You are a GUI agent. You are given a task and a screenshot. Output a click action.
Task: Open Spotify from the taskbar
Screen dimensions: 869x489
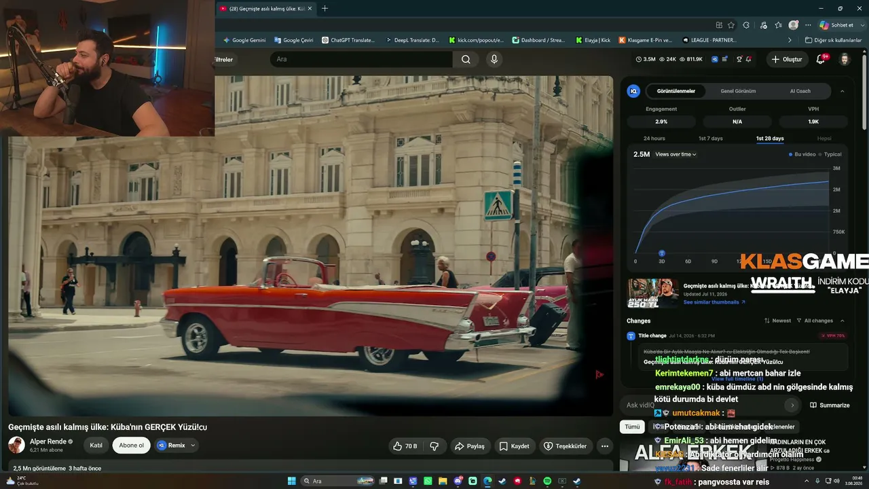tap(547, 481)
